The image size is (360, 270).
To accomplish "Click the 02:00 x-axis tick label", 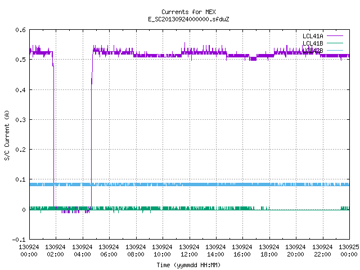I will point(55,254).
